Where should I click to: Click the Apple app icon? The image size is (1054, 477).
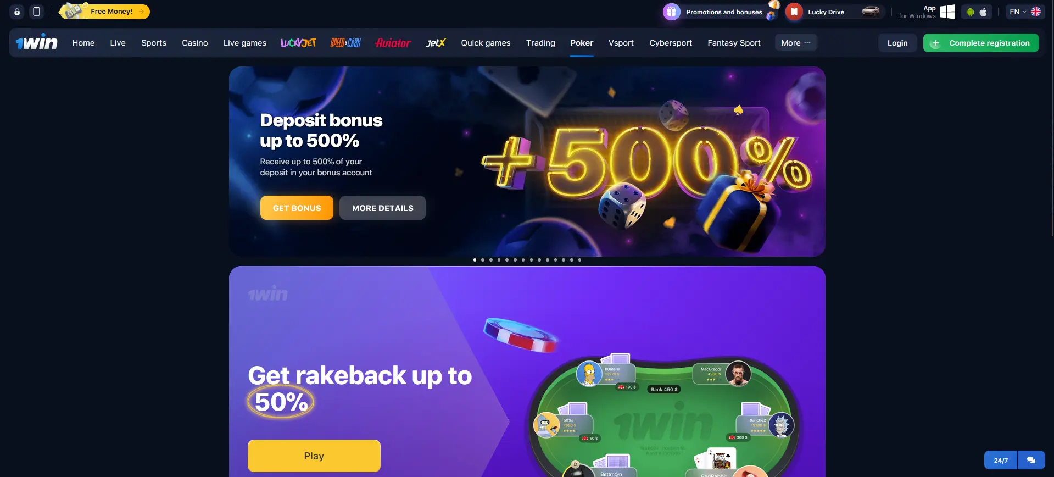983,12
